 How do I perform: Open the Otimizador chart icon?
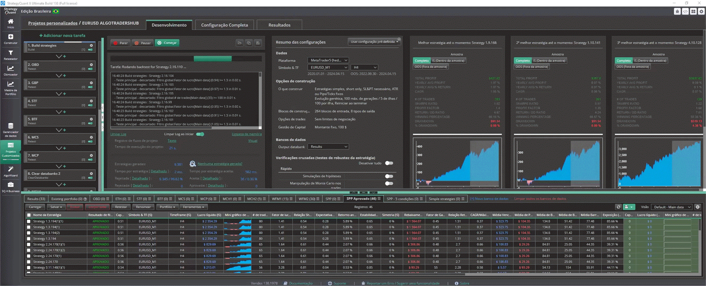pyautogui.click(x=11, y=69)
